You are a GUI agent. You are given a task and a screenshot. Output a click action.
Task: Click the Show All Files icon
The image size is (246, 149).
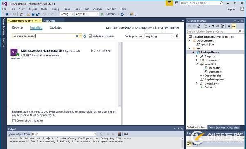[223, 26]
